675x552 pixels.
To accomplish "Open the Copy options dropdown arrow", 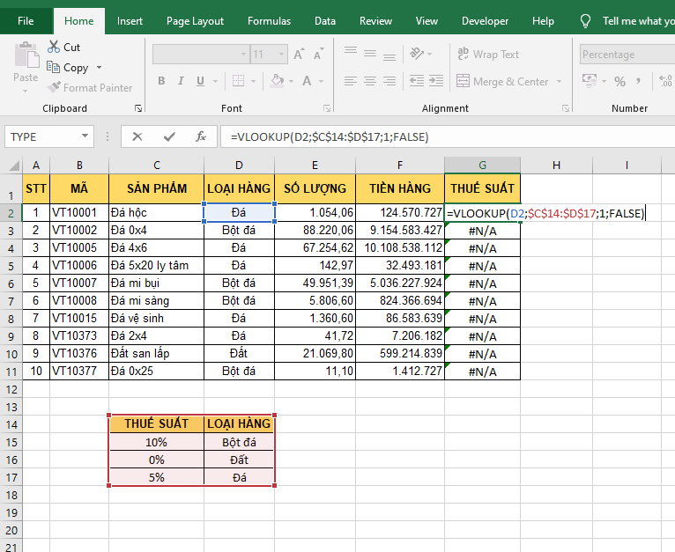I will tap(99, 68).
